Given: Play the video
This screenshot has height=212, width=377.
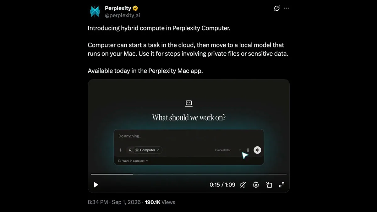Looking at the screenshot, I should pyautogui.click(x=96, y=185).
